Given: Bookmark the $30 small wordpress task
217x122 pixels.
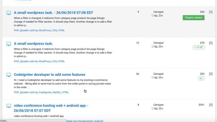Looking at the screenshot, I should click(211, 12).
